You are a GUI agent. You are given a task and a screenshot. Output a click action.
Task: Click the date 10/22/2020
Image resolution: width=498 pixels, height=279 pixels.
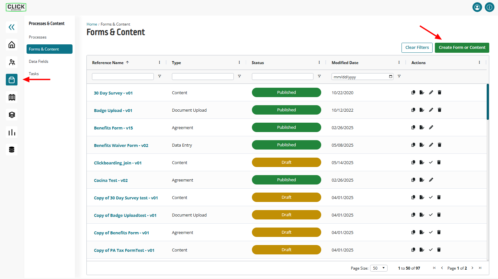click(x=343, y=93)
